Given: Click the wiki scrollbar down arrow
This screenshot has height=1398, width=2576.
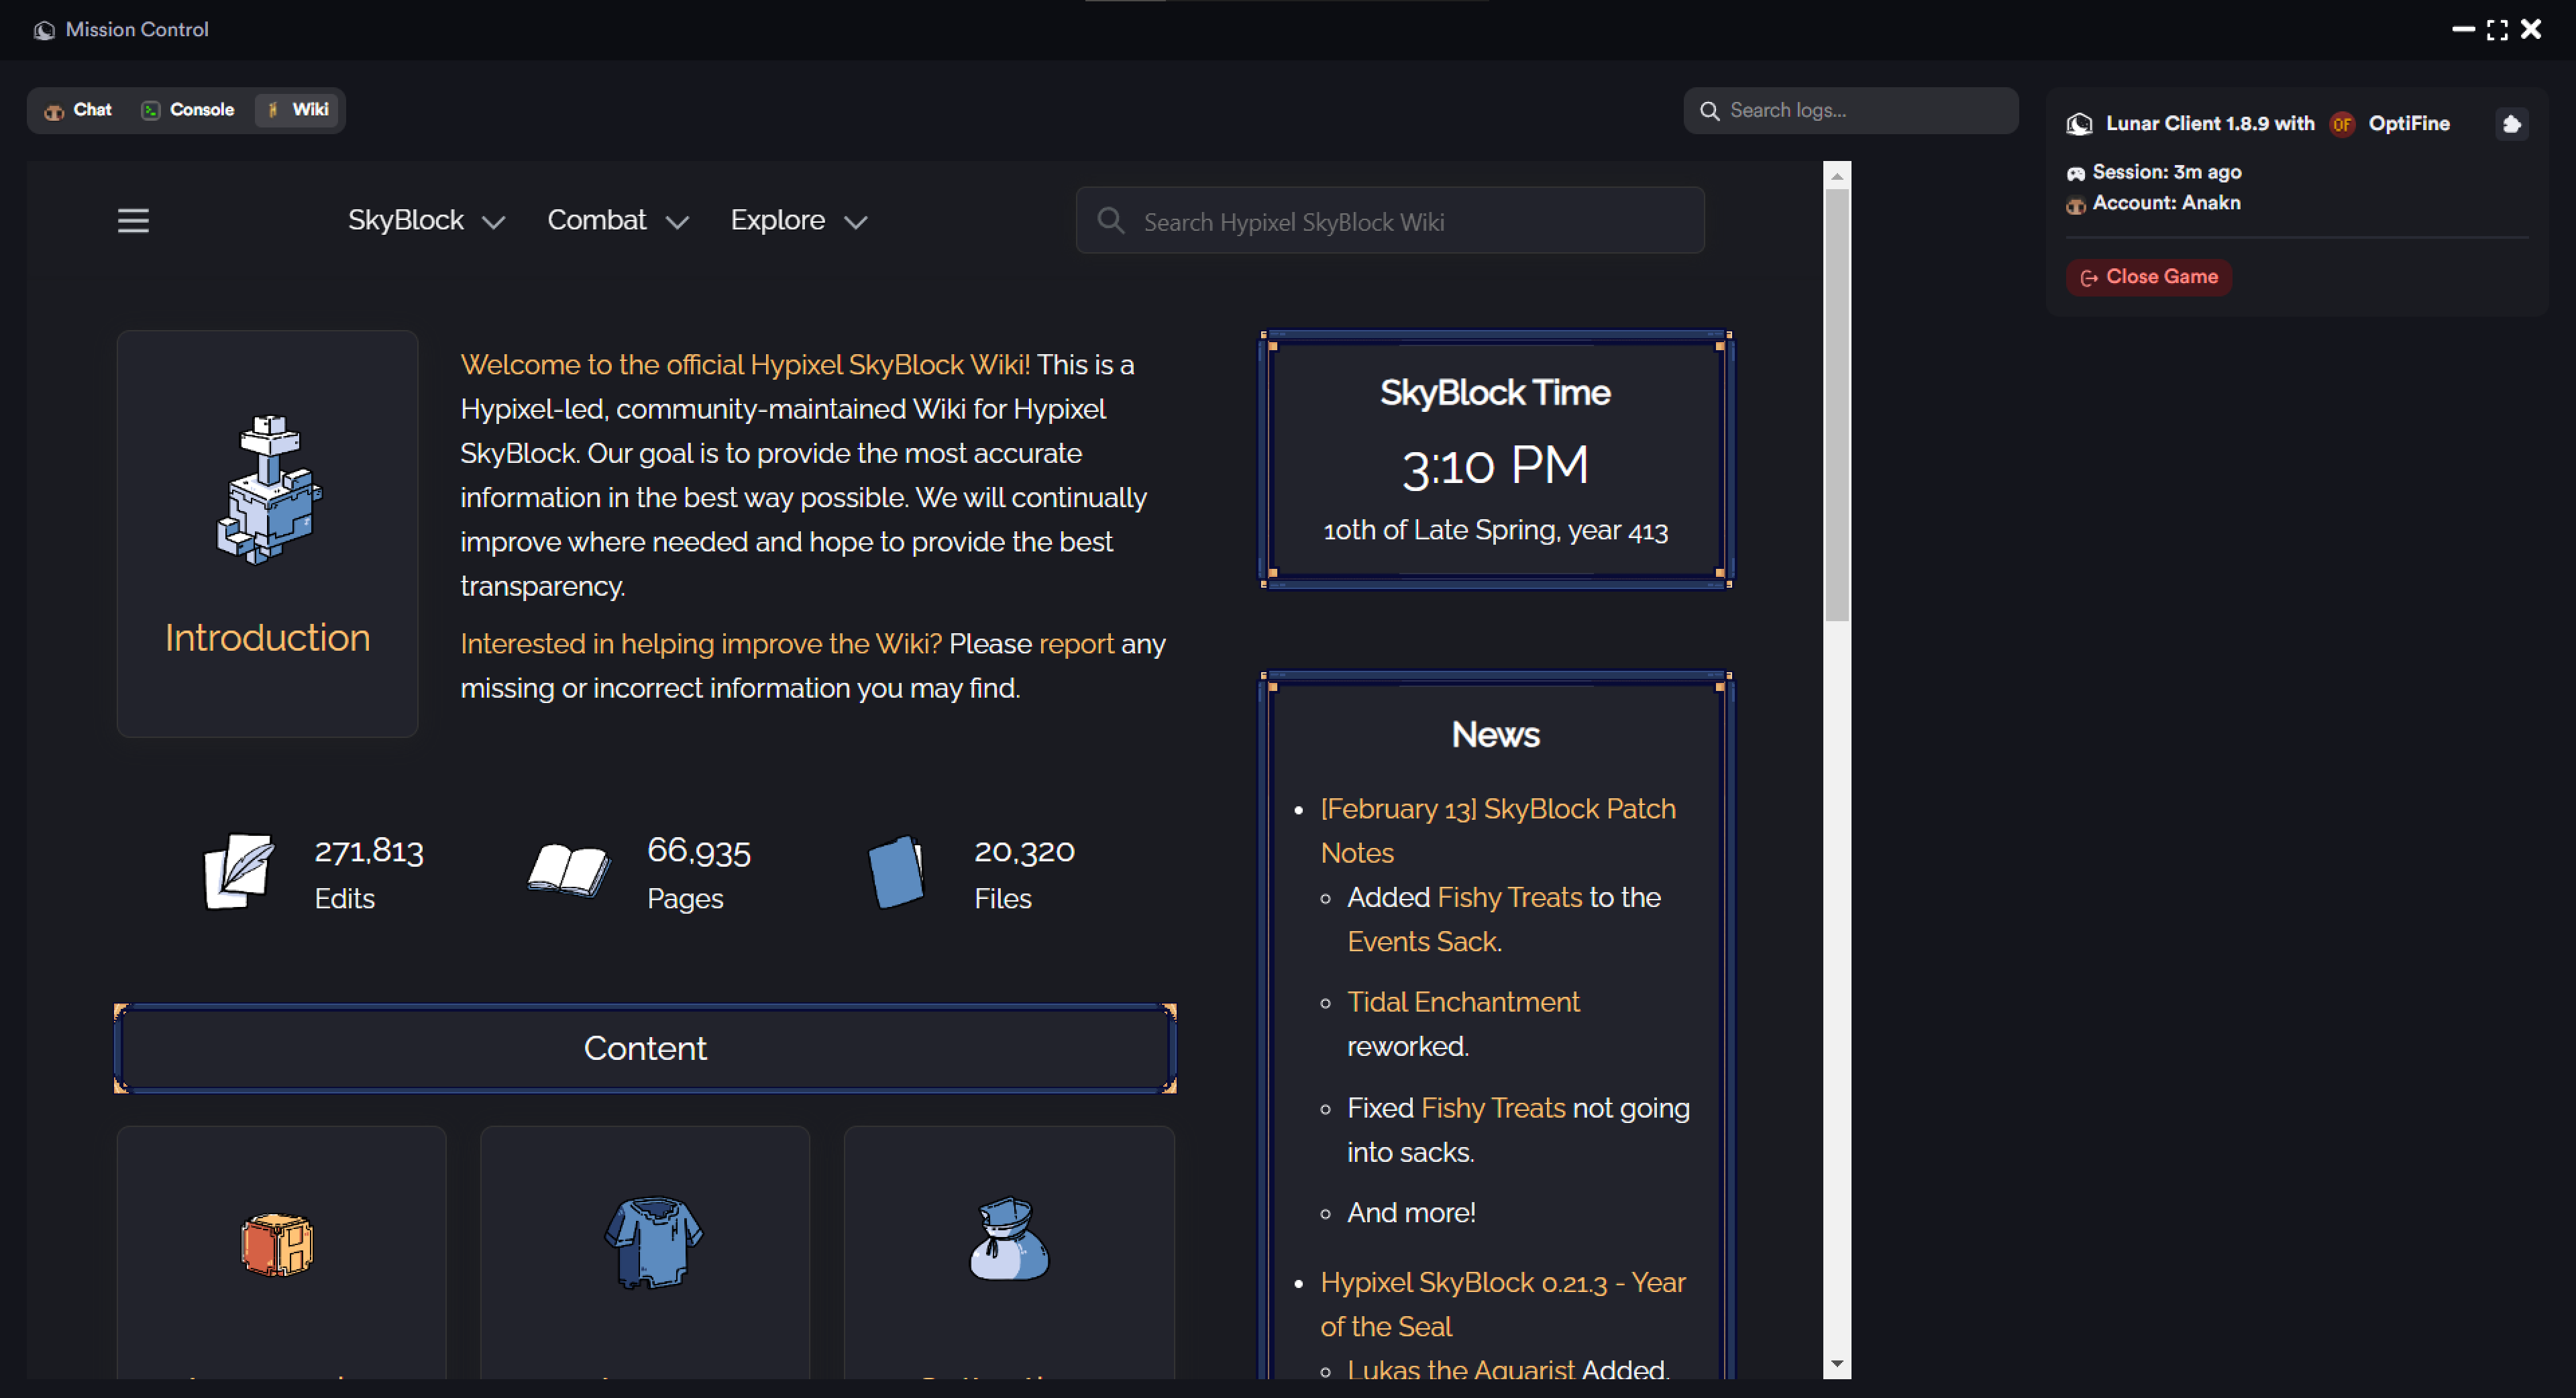Looking at the screenshot, I should click(1837, 1364).
